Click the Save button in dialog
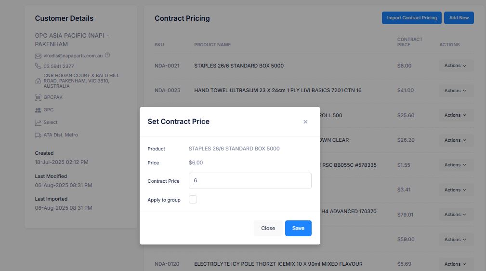The image size is (486, 271). 298,228
